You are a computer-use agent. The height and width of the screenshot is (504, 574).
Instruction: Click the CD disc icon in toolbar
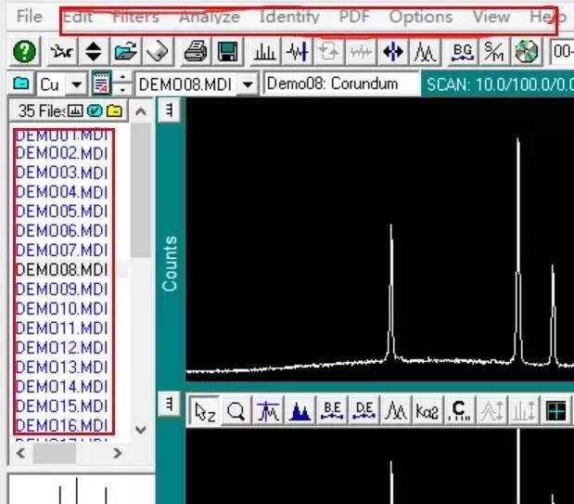(527, 51)
